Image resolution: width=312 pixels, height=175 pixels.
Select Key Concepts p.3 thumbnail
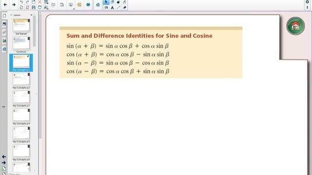pos(21,97)
